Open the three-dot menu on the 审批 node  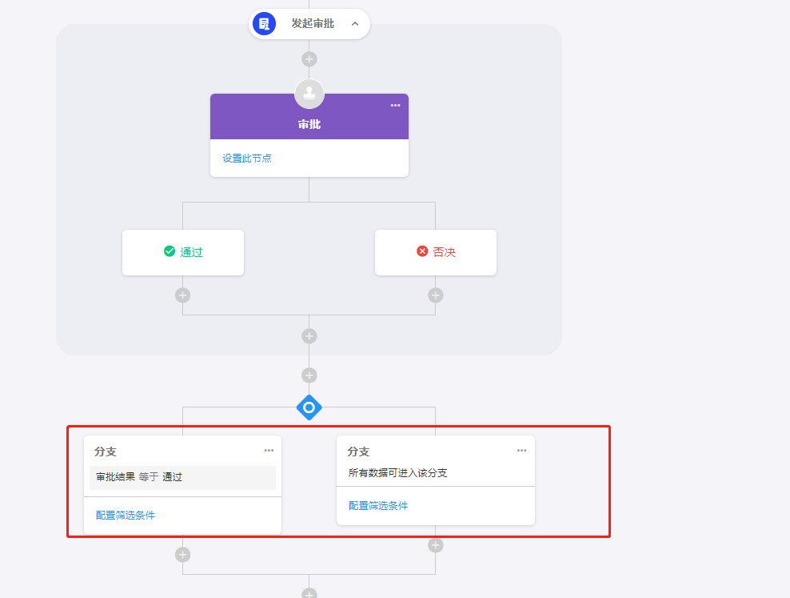pos(396,106)
